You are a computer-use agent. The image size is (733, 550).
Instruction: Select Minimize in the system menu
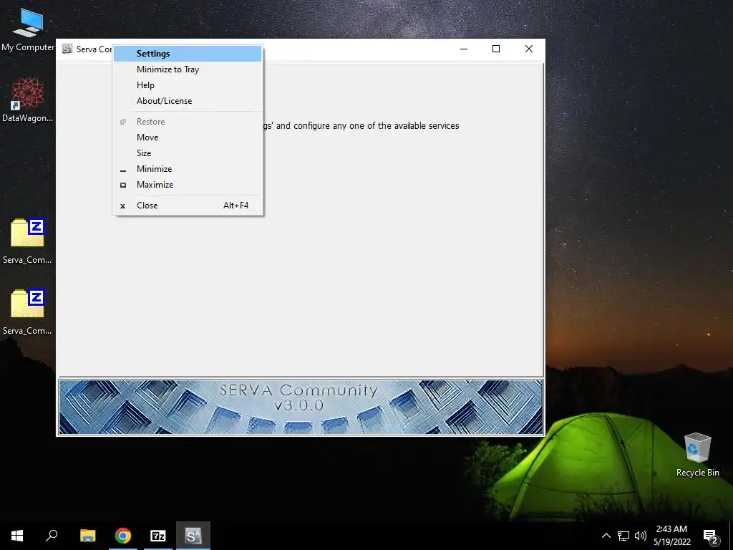[188, 169]
